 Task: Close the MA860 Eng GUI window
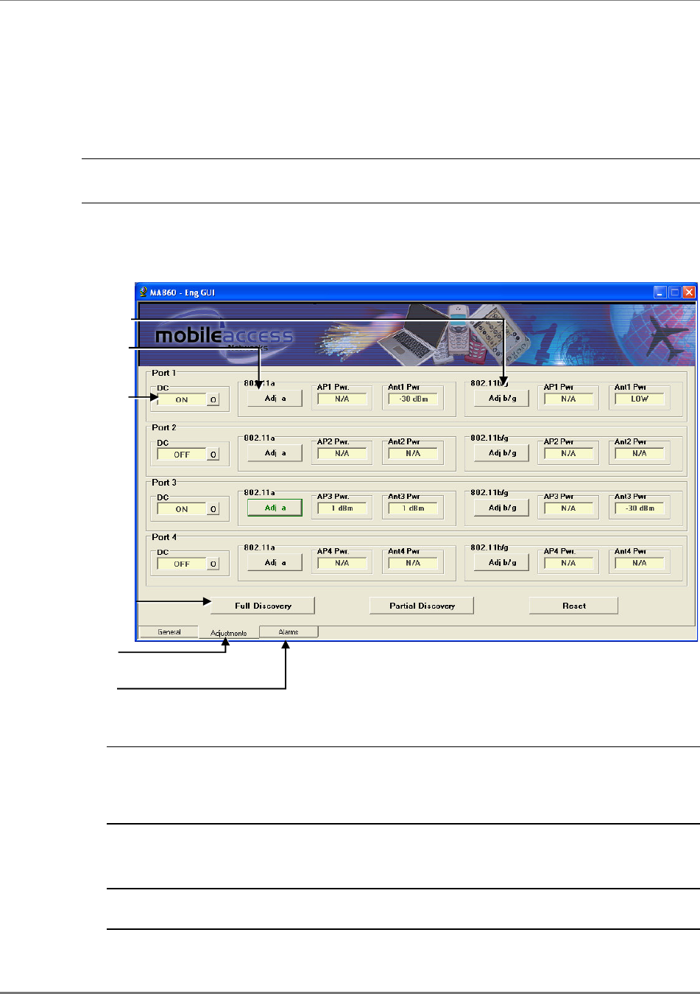coord(689,292)
